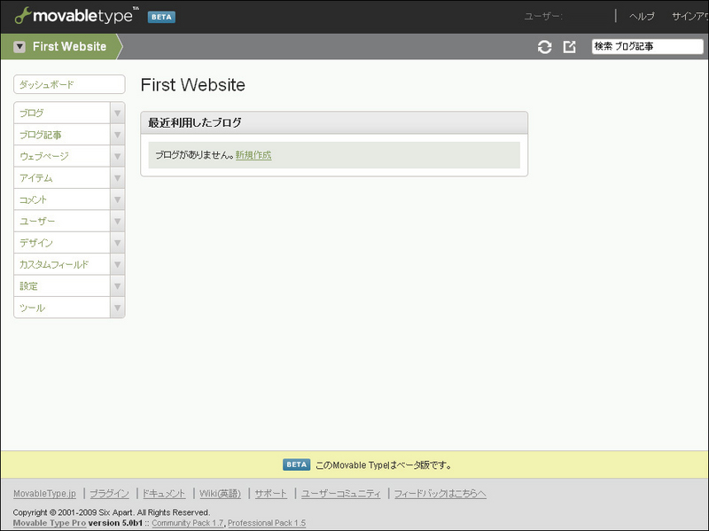Click the First Website page heading

(x=192, y=84)
